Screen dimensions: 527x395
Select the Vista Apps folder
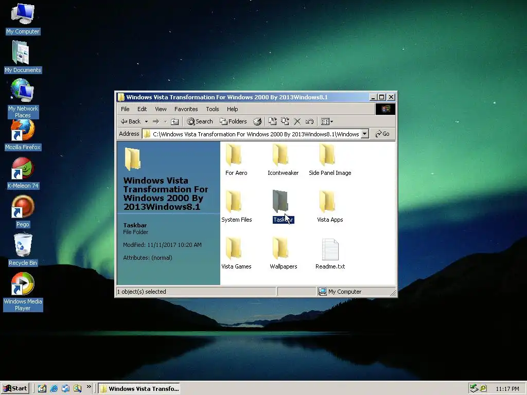tap(330, 206)
